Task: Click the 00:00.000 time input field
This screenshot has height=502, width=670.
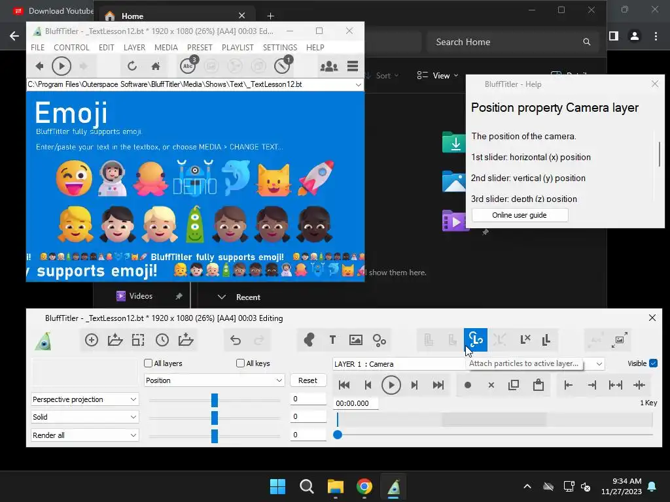Action: point(355,403)
